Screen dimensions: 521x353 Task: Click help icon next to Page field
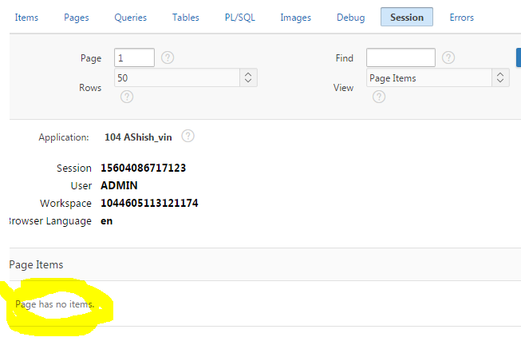168,58
